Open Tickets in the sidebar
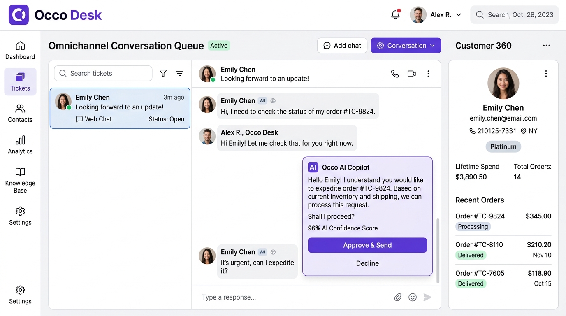566x316 pixels. (x=20, y=82)
